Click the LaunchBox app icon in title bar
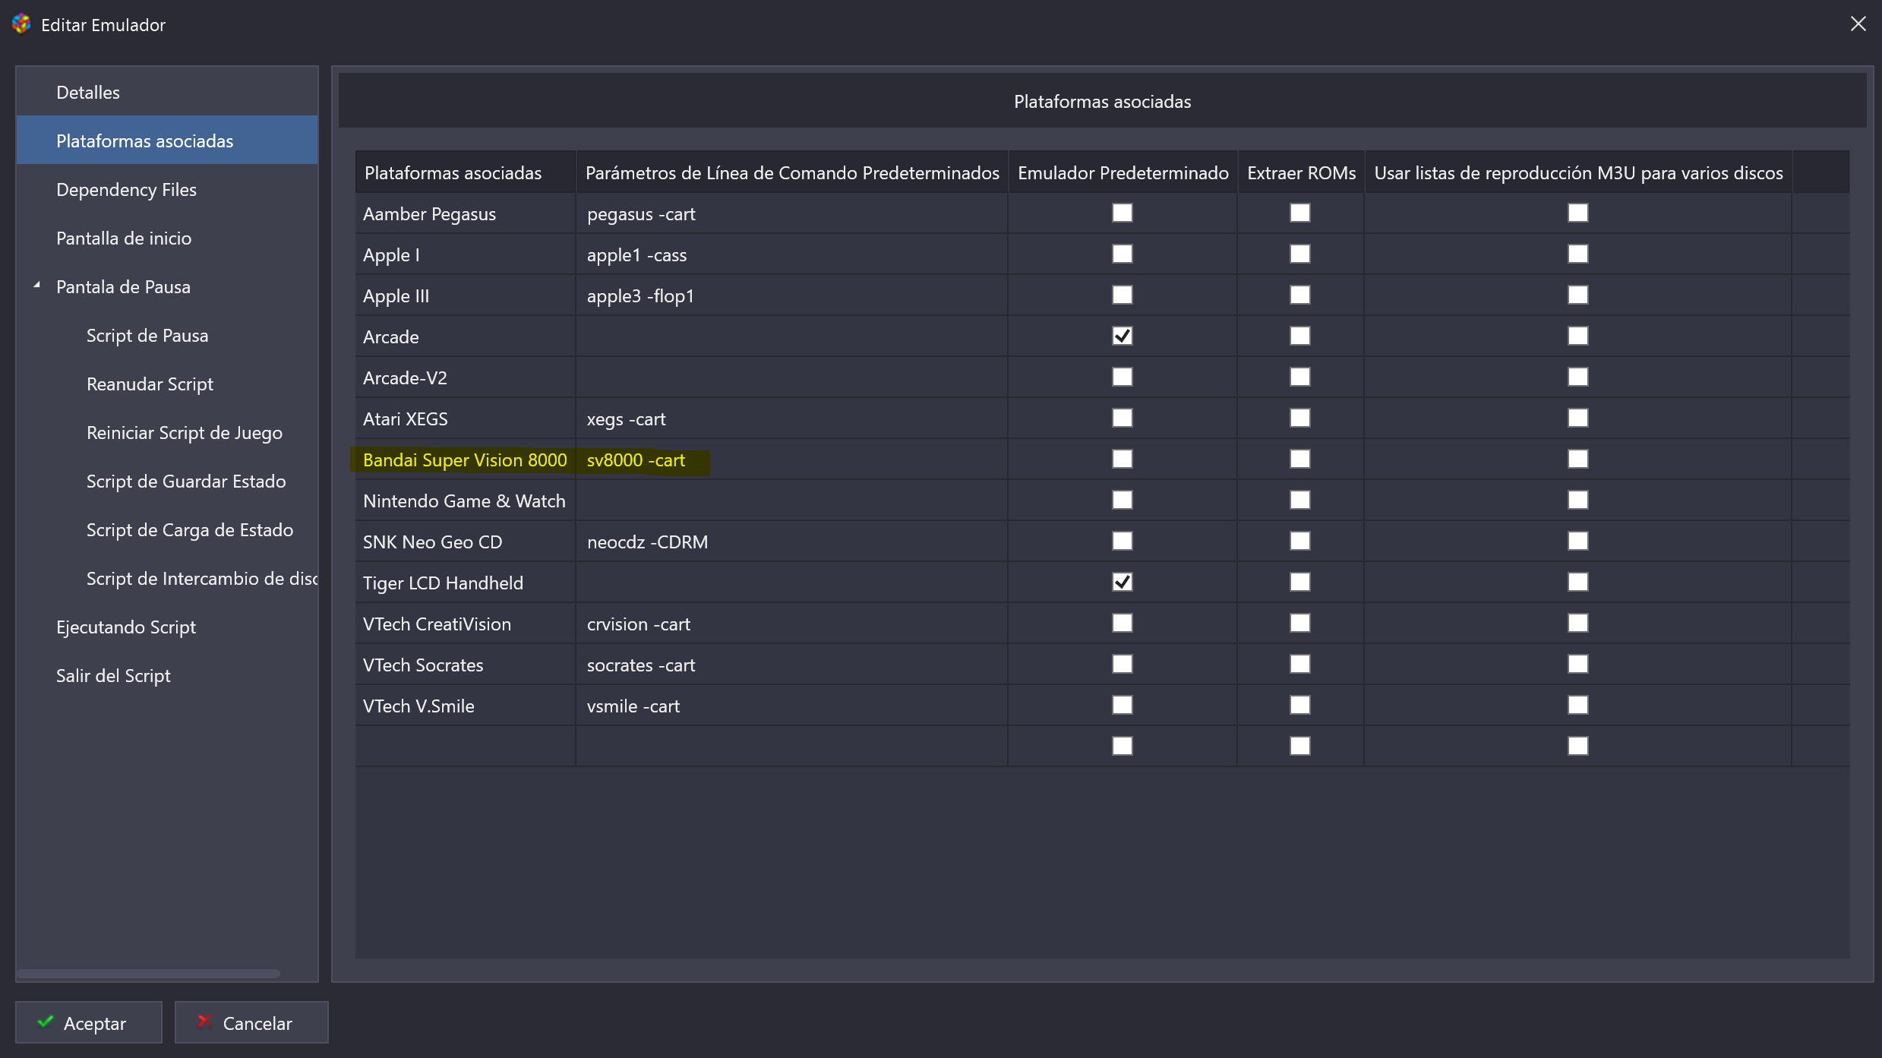The image size is (1882, 1058). (21, 24)
